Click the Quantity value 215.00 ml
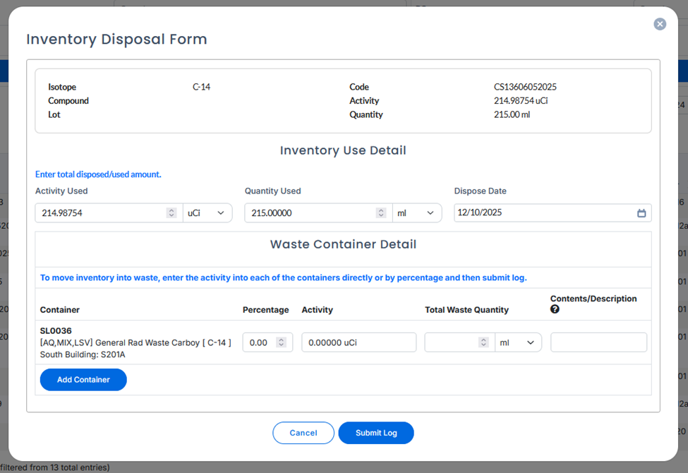 pyautogui.click(x=512, y=114)
